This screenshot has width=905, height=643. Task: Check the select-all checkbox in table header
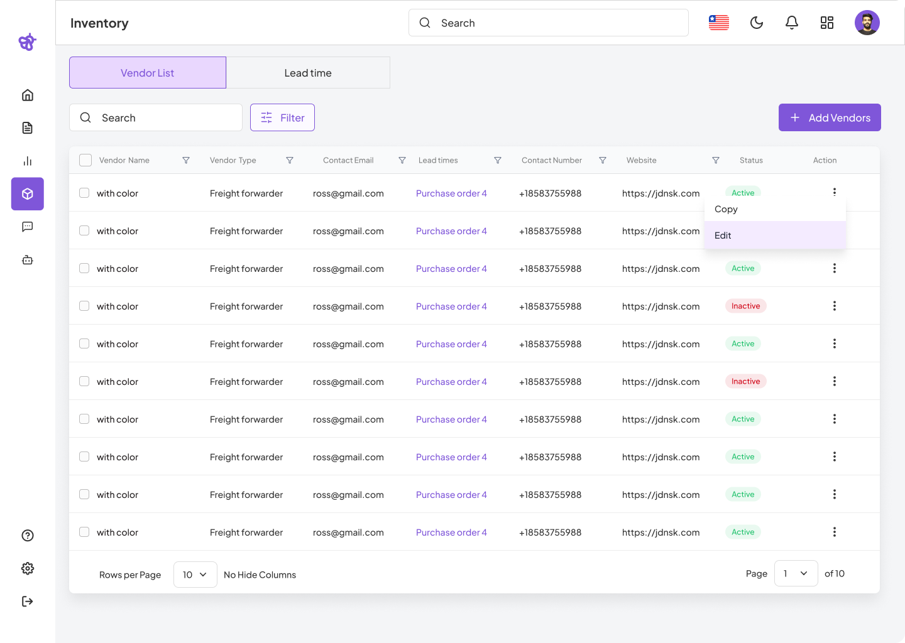(85, 160)
